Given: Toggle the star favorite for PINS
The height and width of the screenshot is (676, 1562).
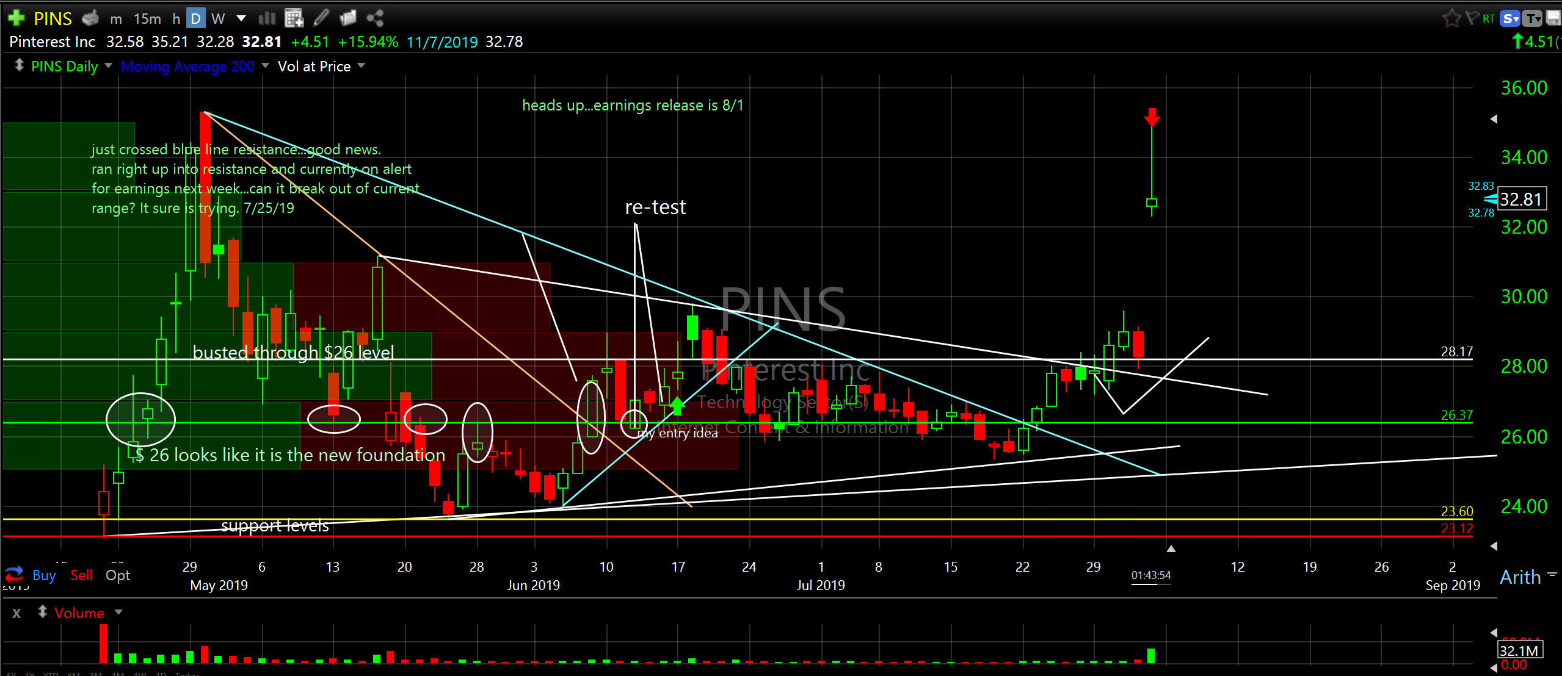Looking at the screenshot, I should (1451, 18).
